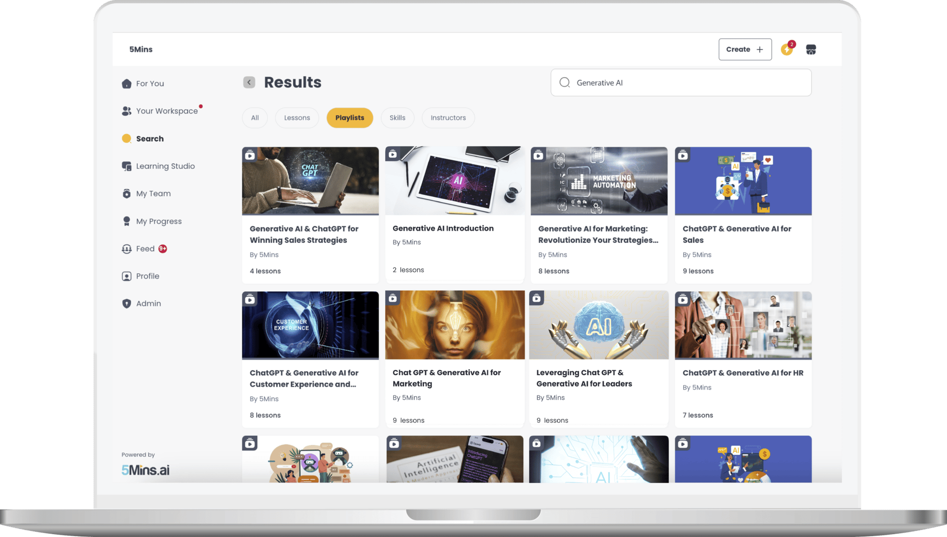Click the Chat GPT laptop thumbnail

tap(310, 181)
